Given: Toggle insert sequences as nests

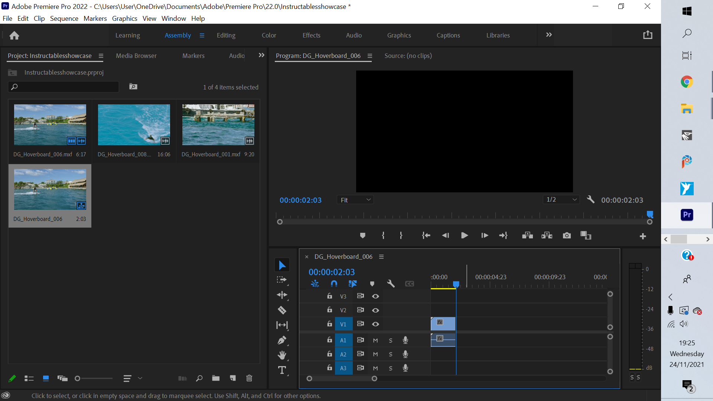Looking at the screenshot, I should 315,284.
